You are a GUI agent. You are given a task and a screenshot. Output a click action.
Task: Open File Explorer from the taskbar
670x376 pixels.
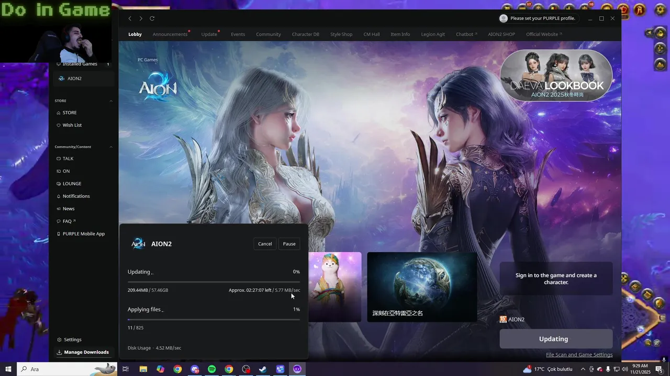(143, 369)
